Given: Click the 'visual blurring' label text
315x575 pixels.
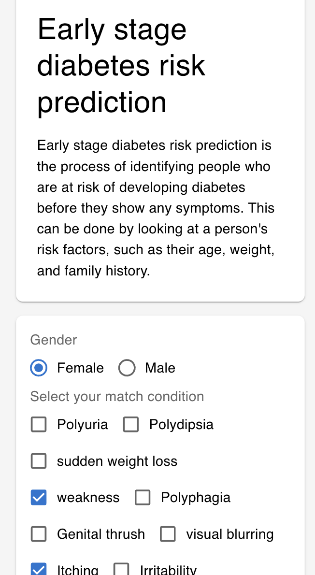Looking at the screenshot, I should [230, 534].
